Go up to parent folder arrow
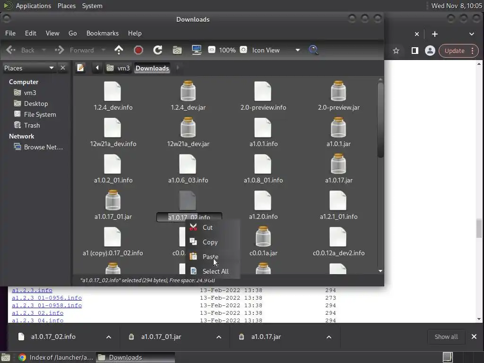Viewport: 484px width, 363px height. 119,50
